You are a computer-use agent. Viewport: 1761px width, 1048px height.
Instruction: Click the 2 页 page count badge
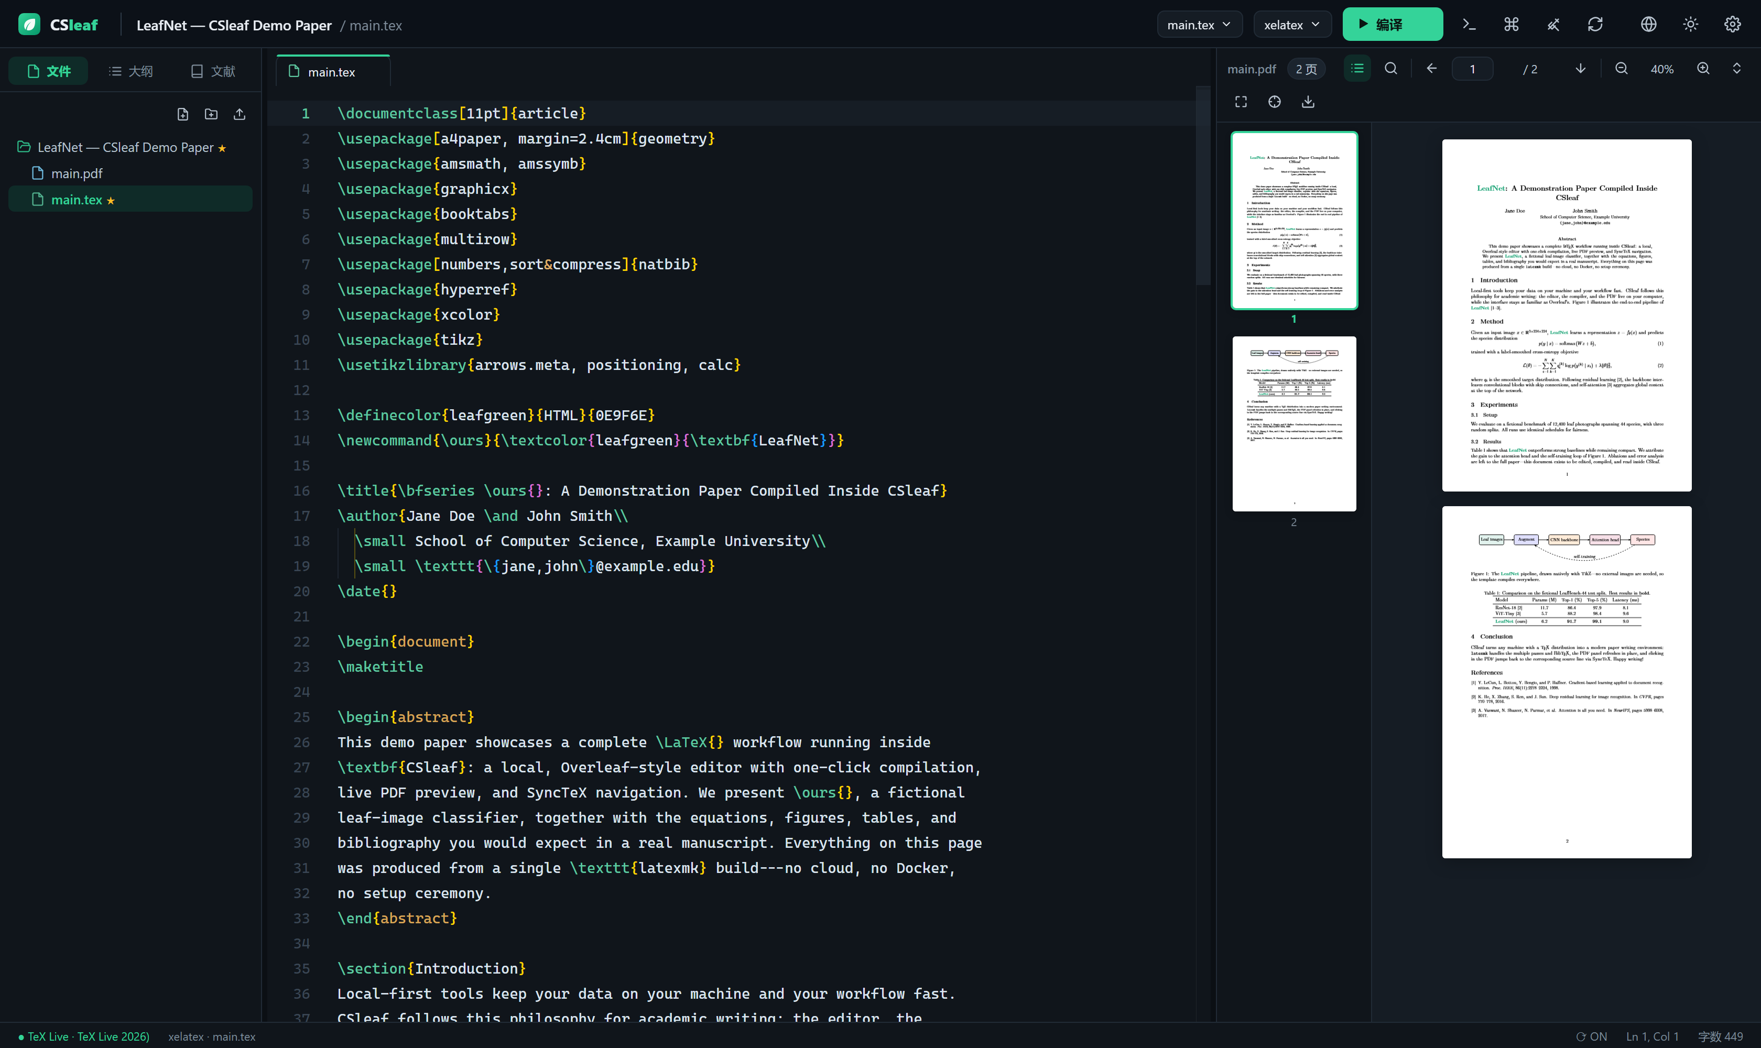pyautogui.click(x=1306, y=69)
